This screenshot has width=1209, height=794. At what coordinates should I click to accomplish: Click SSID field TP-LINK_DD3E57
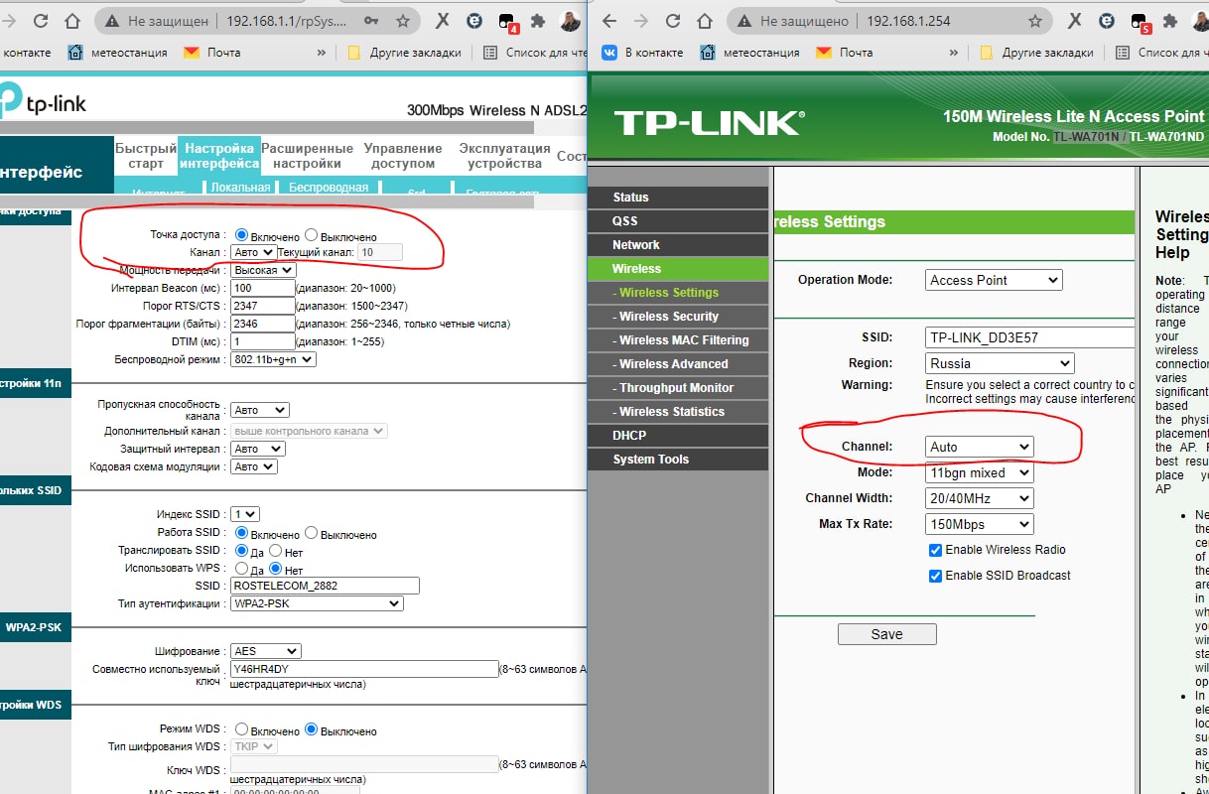[x=1029, y=337]
